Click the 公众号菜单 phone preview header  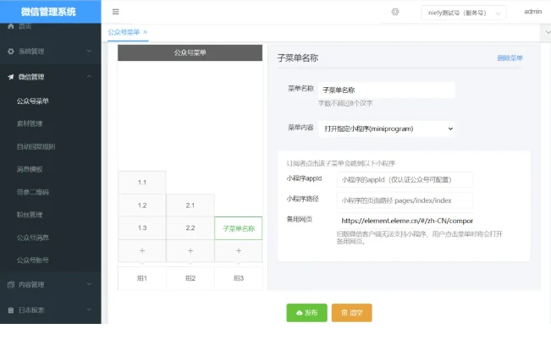click(x=190, y=52)
